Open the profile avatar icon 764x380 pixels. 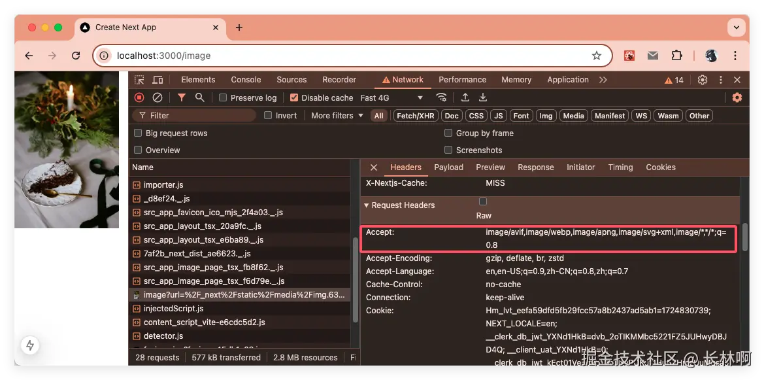click(711, 56)
